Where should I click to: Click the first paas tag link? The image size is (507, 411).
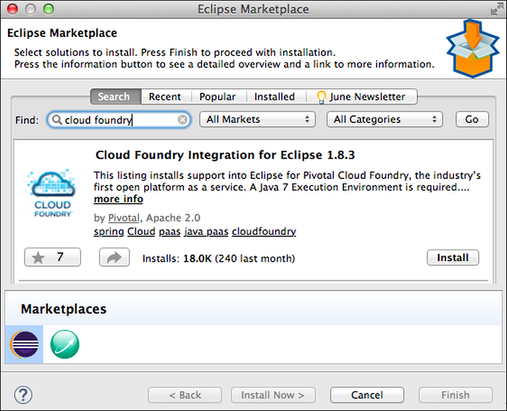coord(169,232)
